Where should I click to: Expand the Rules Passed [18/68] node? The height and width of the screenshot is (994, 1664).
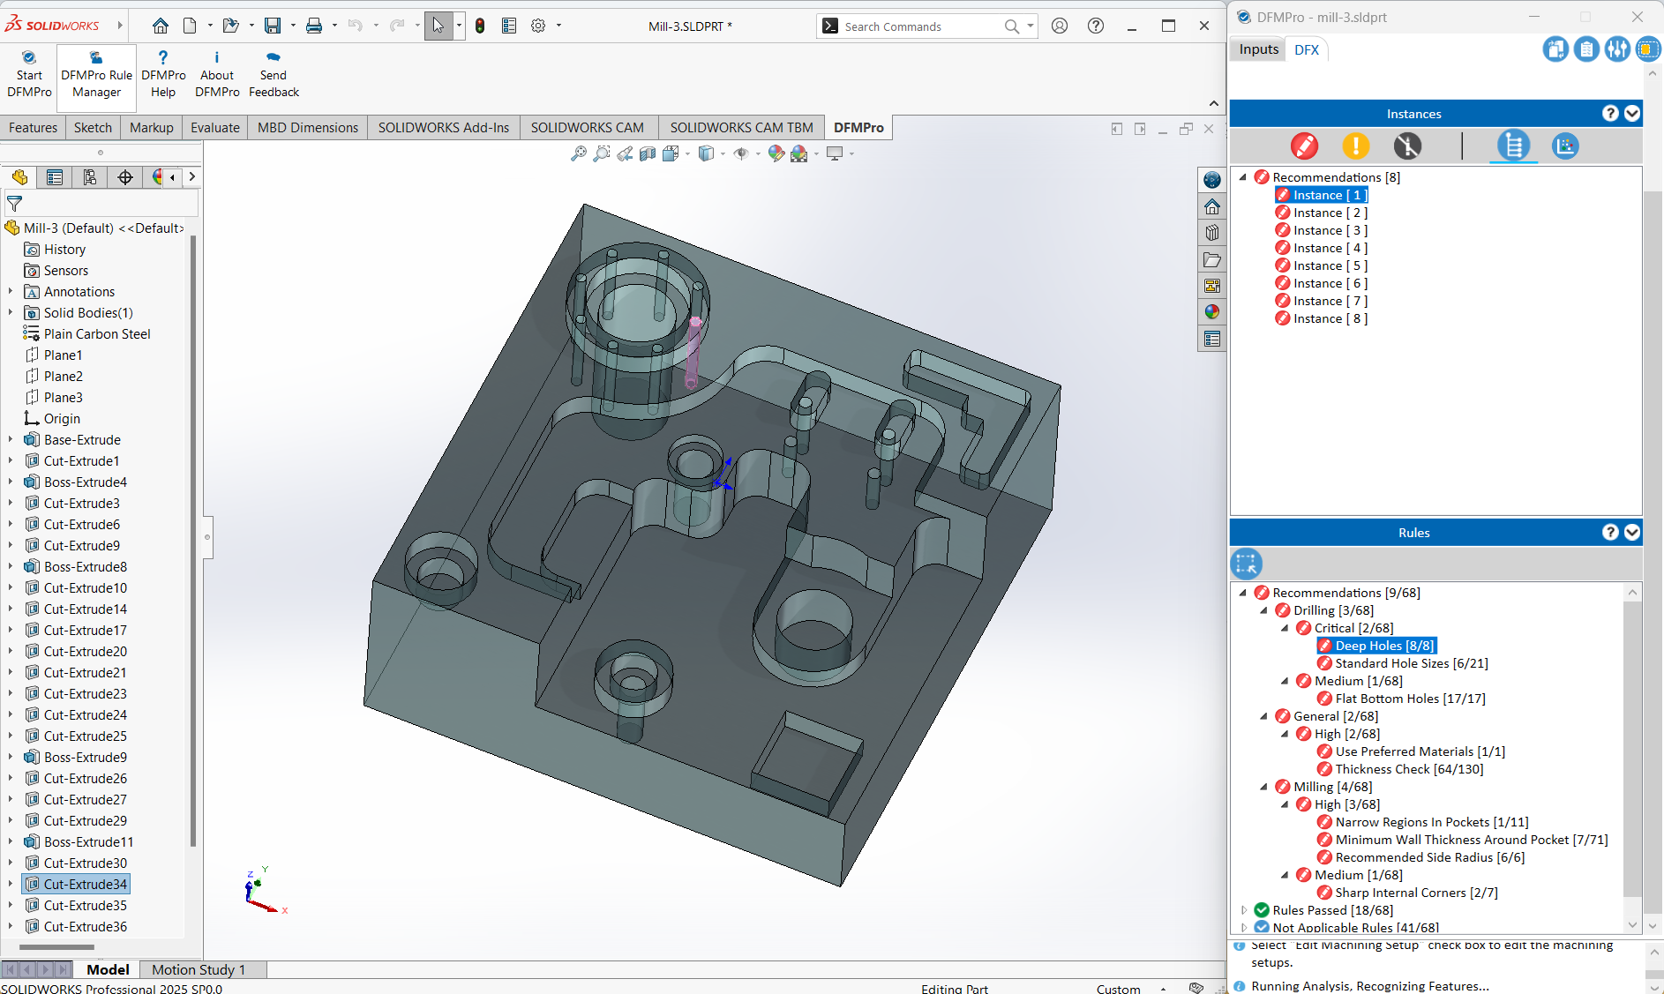coord(1244,910)
